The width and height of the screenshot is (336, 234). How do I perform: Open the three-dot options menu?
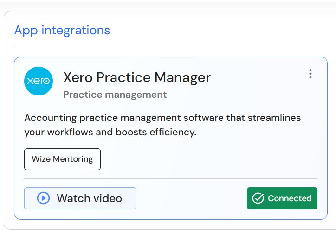(x=310, y=74)
